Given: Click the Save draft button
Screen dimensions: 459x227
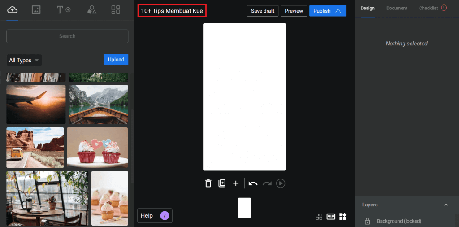Looking at the screenshot, I should (x=263, y=11).
